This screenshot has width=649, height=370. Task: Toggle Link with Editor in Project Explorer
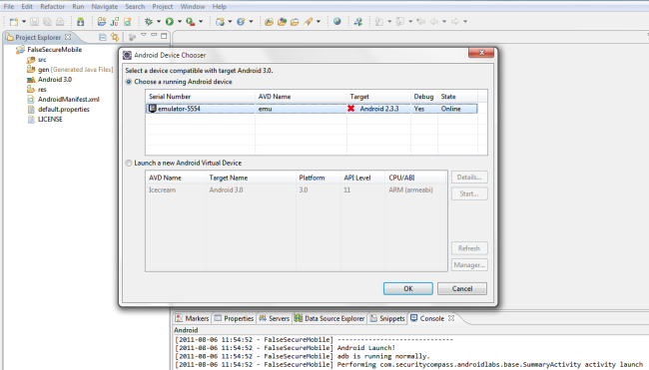tap(115, 37)
